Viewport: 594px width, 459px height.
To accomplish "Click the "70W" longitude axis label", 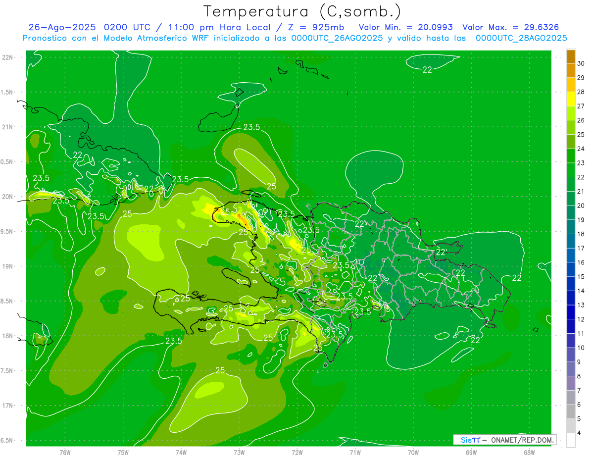I will (x=413, y=452).
